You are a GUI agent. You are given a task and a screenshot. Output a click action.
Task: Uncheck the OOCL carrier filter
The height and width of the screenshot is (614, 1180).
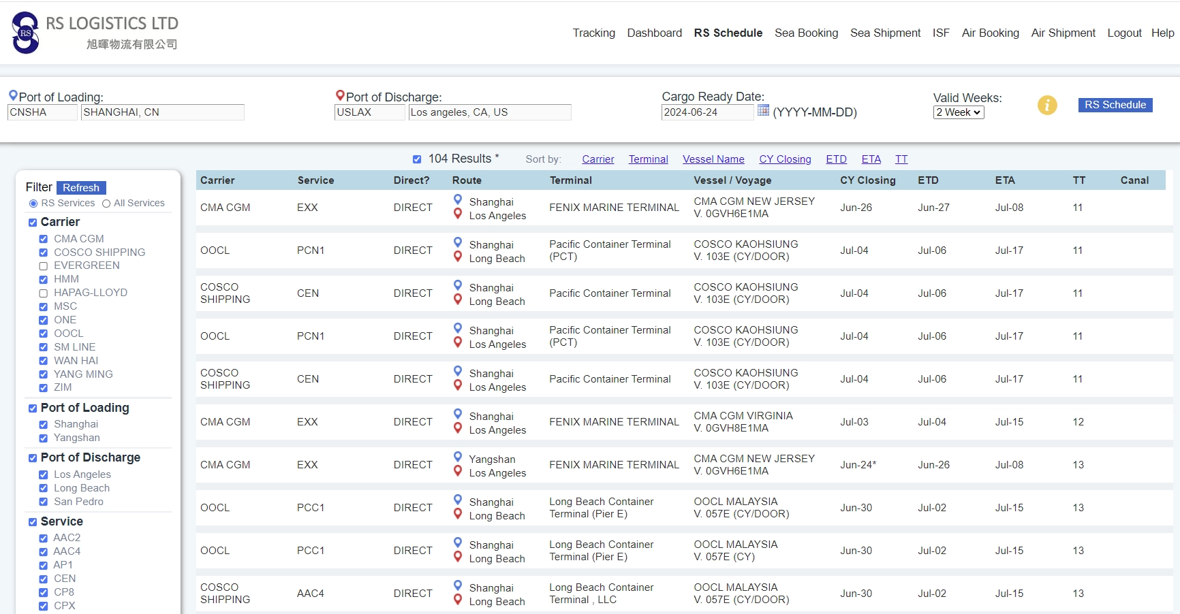[x=44, y=334]
